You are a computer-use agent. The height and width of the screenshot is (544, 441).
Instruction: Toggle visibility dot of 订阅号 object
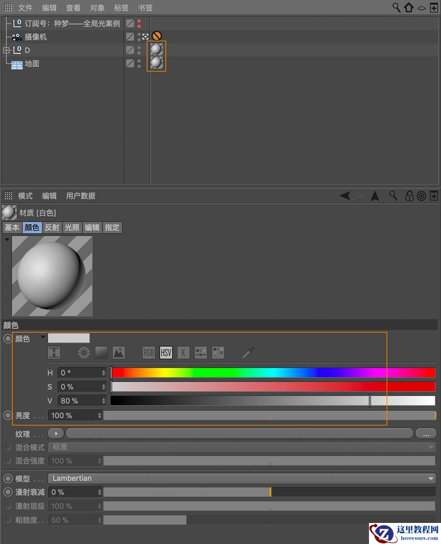click(139, 21)
